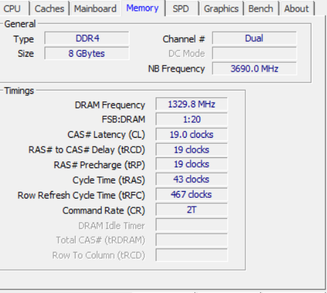Click the Type label in General
This screenshot has height=293, width=327.
pos(24,40)
